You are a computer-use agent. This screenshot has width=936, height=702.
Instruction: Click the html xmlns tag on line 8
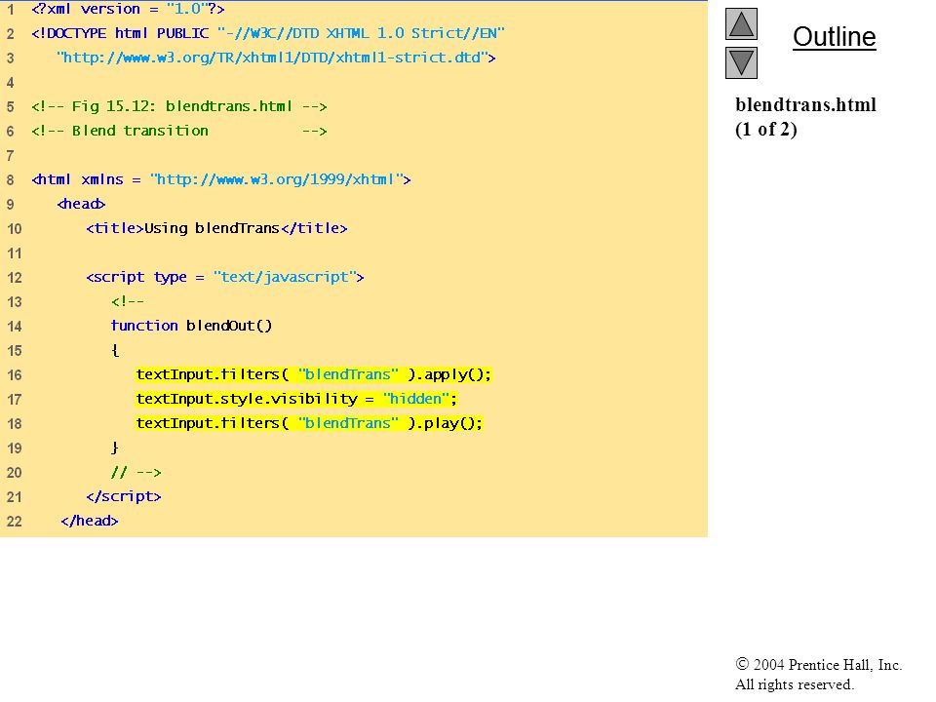[221, 179]
